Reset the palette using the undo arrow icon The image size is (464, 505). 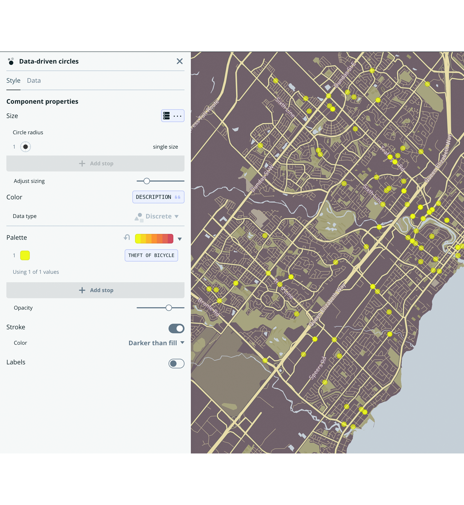[x=126, y=237]
